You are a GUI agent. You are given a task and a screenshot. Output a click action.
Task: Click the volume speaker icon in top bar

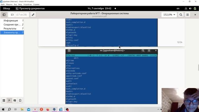tap(190, 8)
